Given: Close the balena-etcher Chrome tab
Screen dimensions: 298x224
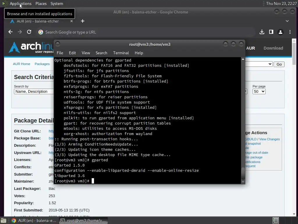Looking at the screenshot, I should (x=72, y=21).
